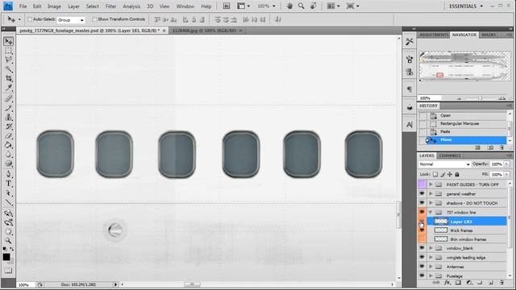Switch to the CHANNELS tab
This screenshot has width=516, height=290.
(x=450, y=155)
